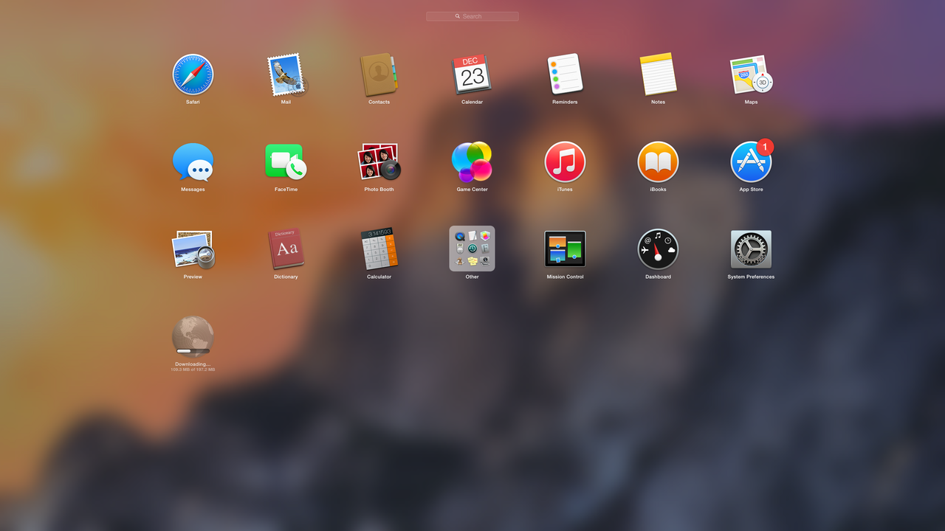The height and width of the screenshot is (531, 945).
Task: Launch the Preview app
Action: tap(193, 249)
